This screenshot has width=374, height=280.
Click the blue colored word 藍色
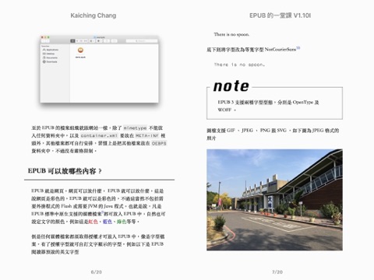pyautogui.click(x=108, y=222)
